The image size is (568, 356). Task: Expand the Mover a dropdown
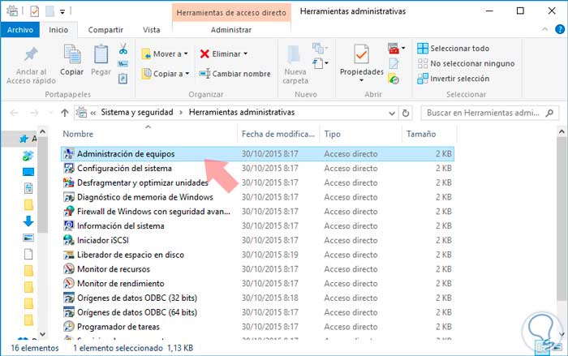[x=186, y=54]
